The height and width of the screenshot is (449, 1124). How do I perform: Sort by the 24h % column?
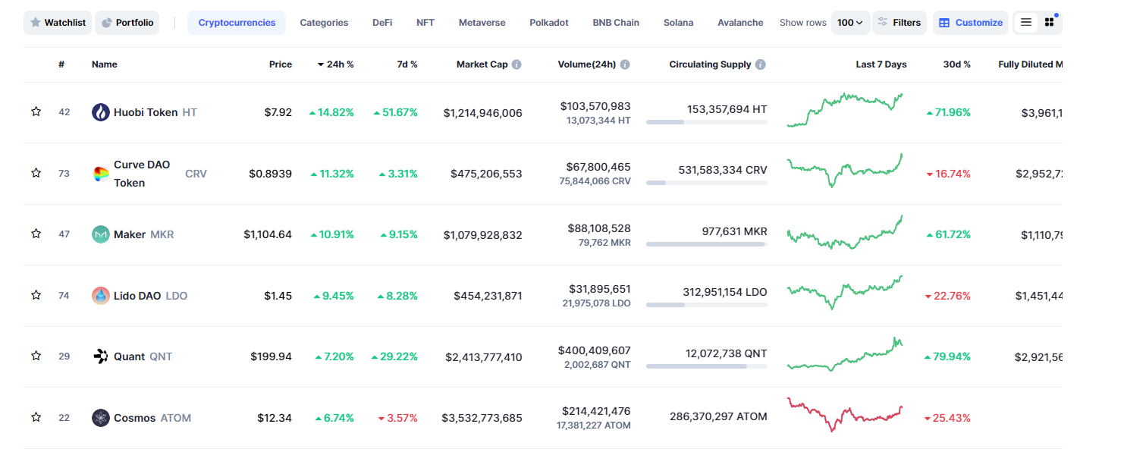335,64
